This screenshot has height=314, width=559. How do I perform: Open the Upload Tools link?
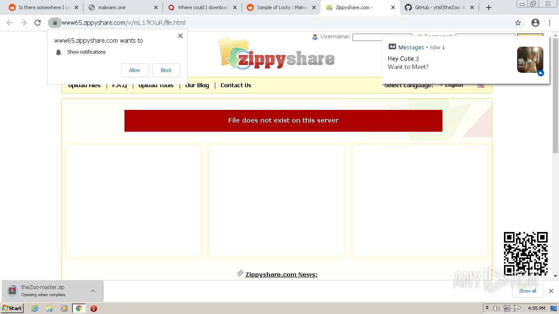156,85
